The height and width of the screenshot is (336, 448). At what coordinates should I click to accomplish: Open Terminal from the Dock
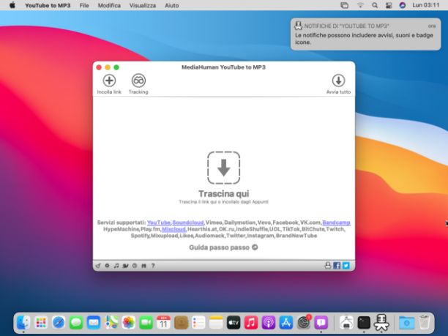click(x=364, y=323)
